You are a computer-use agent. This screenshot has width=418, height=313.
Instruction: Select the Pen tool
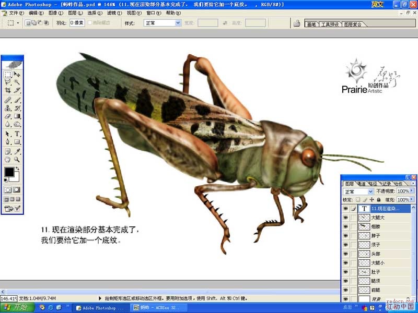[x=8, y=141]
